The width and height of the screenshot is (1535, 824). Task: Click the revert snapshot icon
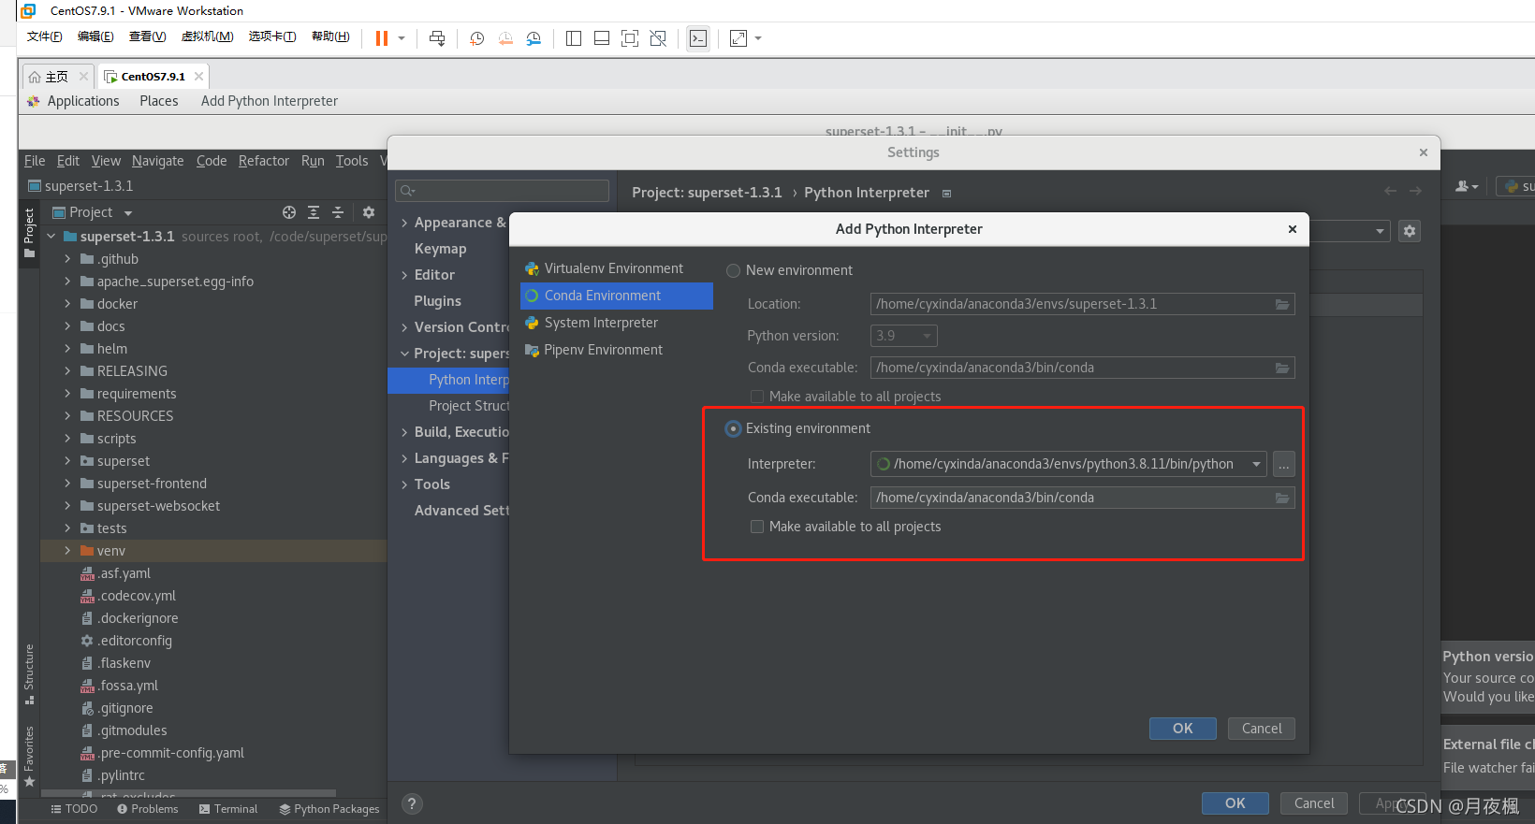(505, 38)
